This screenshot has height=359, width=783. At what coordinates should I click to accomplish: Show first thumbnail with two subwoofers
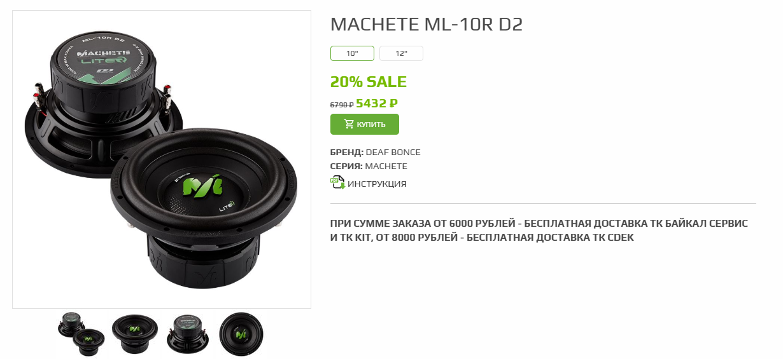coord(82,334)
